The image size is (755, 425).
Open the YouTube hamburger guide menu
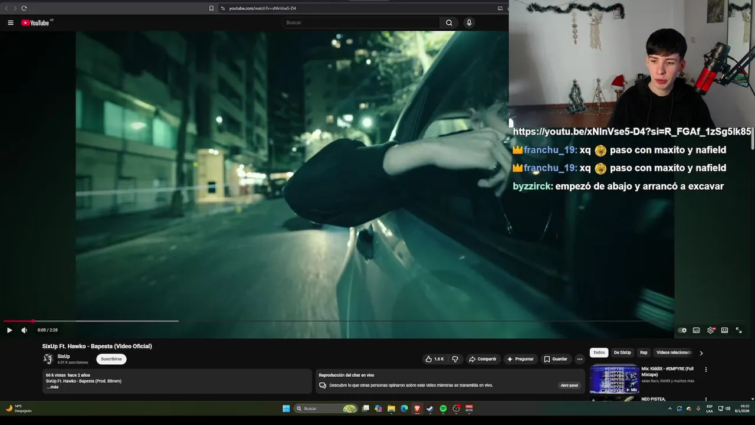pos(11,22)
